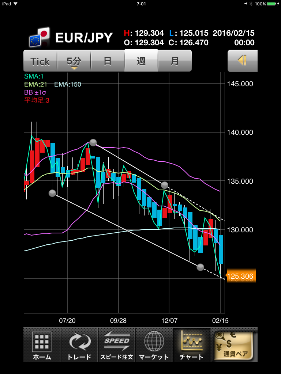Tap the open value O: 129.304

click(144, 43)
